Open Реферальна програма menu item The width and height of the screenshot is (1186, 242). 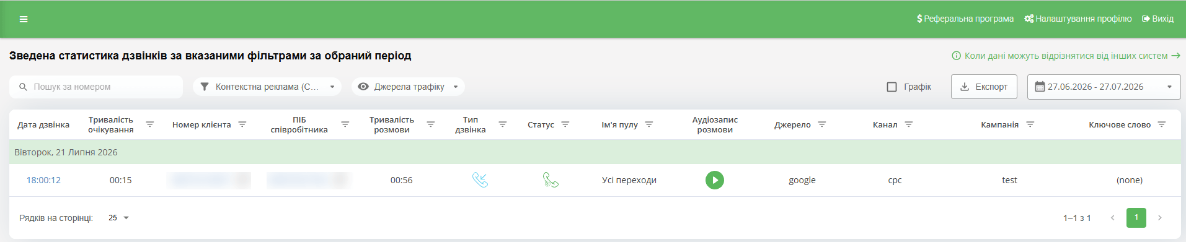[x=965, y=19]
